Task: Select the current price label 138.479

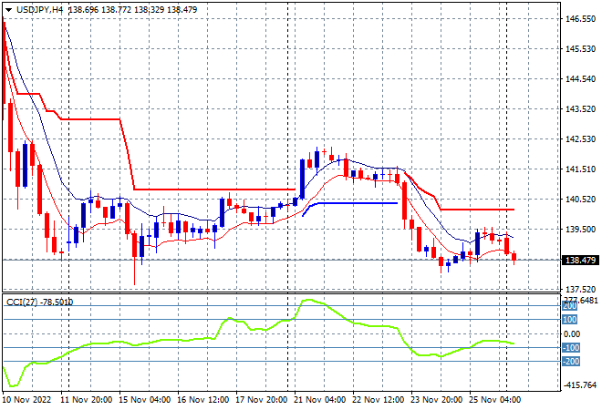Action: coord(580,261)
